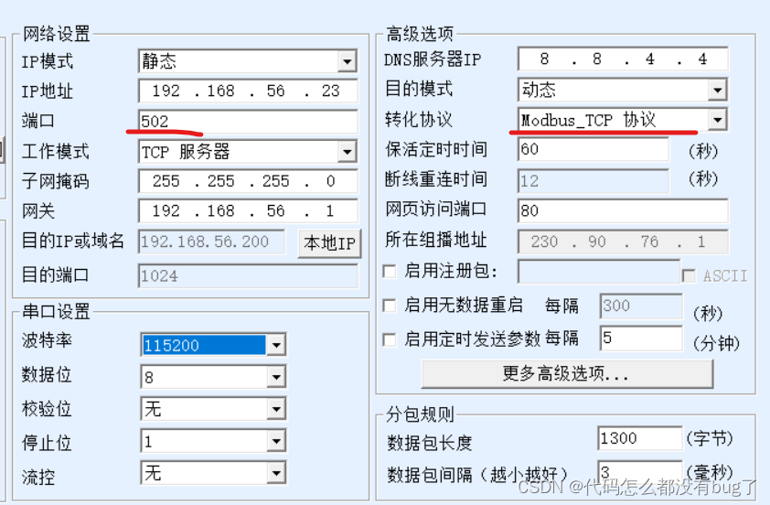Screen dimensions: 770x505
Task: Expand the 校验位 dropdown showing 无
Action: point(213,409)
